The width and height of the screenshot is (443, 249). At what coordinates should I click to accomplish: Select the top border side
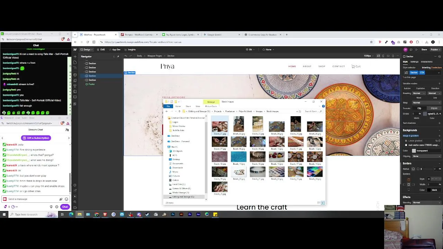coord(409,179)
